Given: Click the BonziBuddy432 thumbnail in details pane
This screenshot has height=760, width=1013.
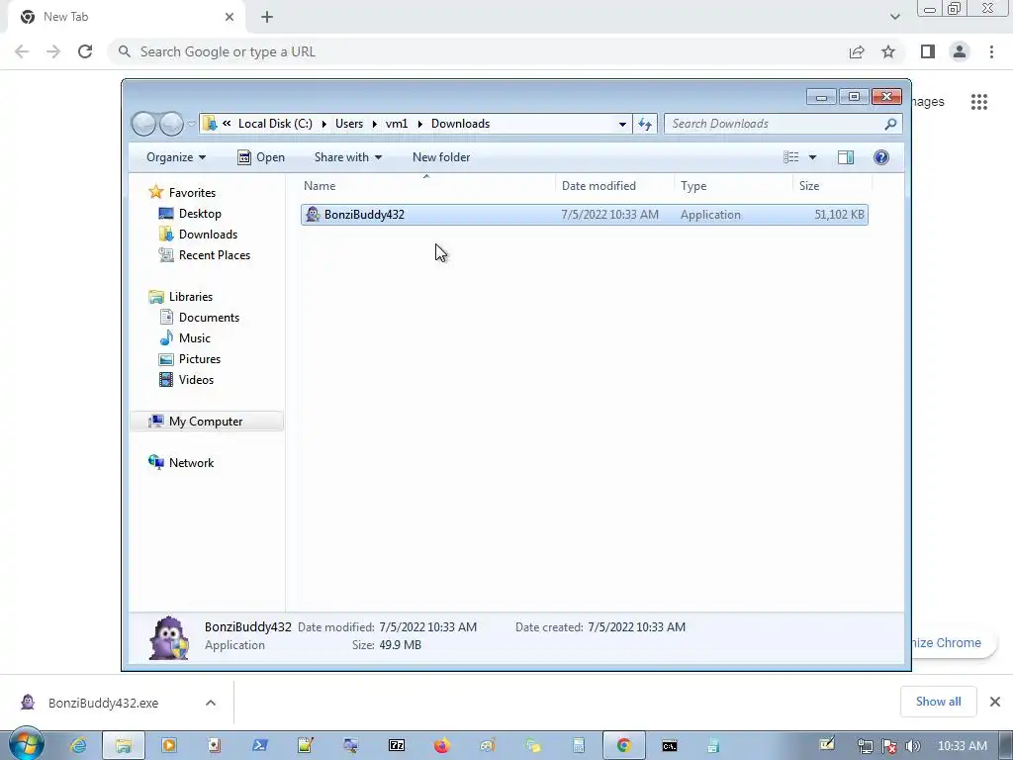Looking at the screenshot, I should coord(168,637).
